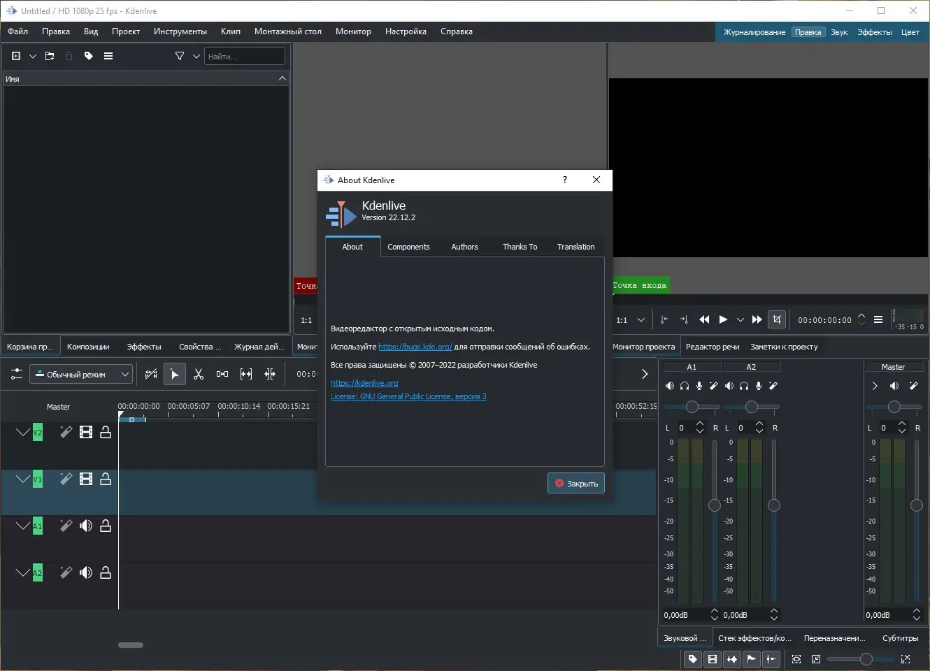The image size is (930, 671).
Task: Toggle tags icon in timeline bottom bar
Action: (x=692, y=658)
